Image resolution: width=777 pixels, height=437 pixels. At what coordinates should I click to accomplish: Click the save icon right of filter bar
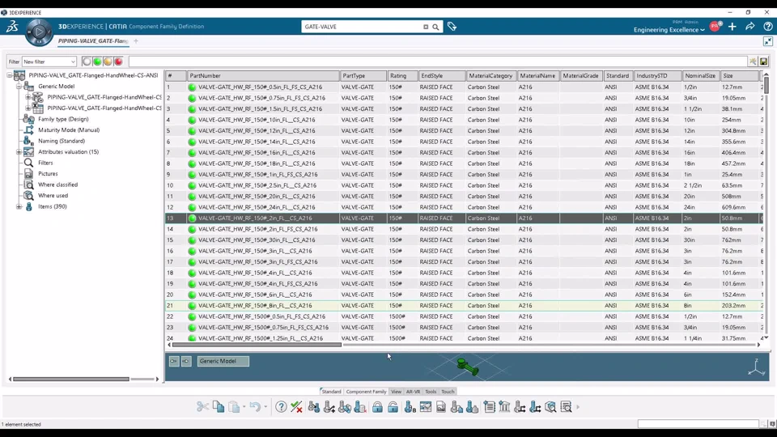[x=763, y=62]
